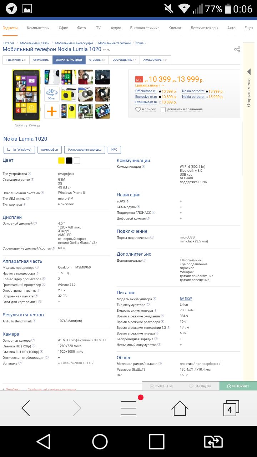Select Гаджеты in top navigation
Viewport: 257px width, 457px height.
[10, 28]
